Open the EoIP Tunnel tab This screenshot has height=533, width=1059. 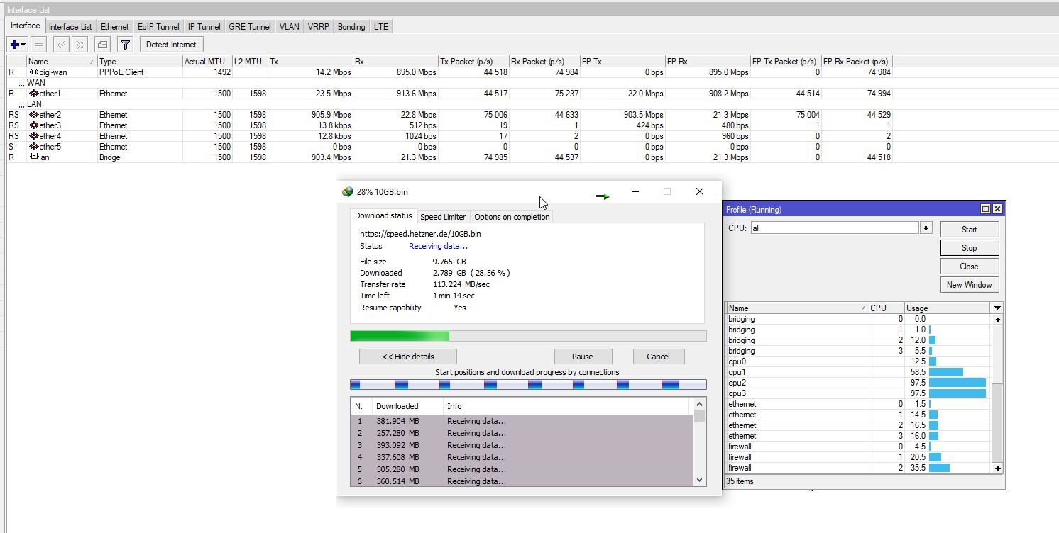(158, 27)
